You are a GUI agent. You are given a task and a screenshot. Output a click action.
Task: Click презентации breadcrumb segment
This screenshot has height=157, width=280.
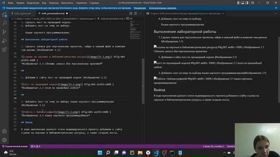point(87,18)
